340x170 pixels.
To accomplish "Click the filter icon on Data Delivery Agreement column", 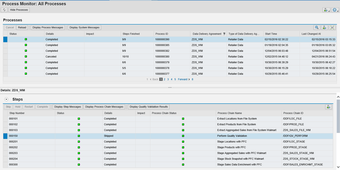I will [x=224, y=34].
